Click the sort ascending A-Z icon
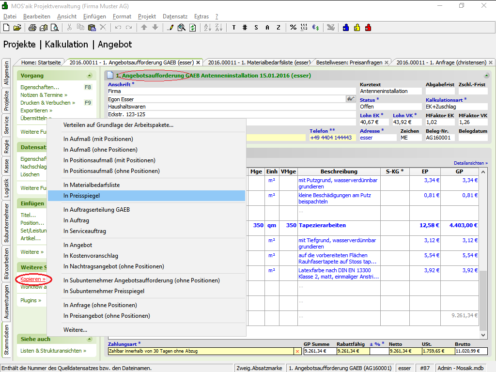Image resolution: width=496 pixels, height=372 pixels. [x=207, y=28]
